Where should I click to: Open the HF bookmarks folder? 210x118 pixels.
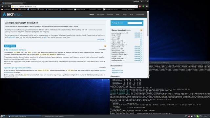click(x=14, y=10)
